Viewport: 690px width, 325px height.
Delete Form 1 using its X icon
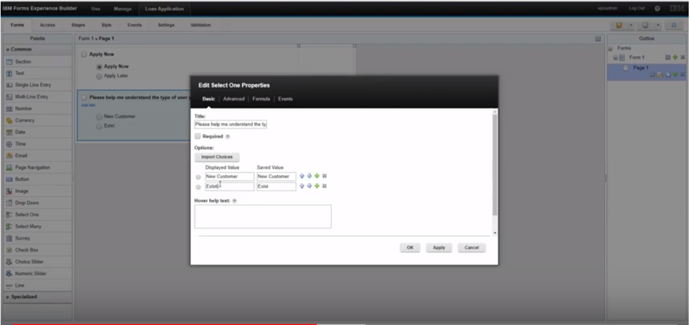tap(683, 58)
